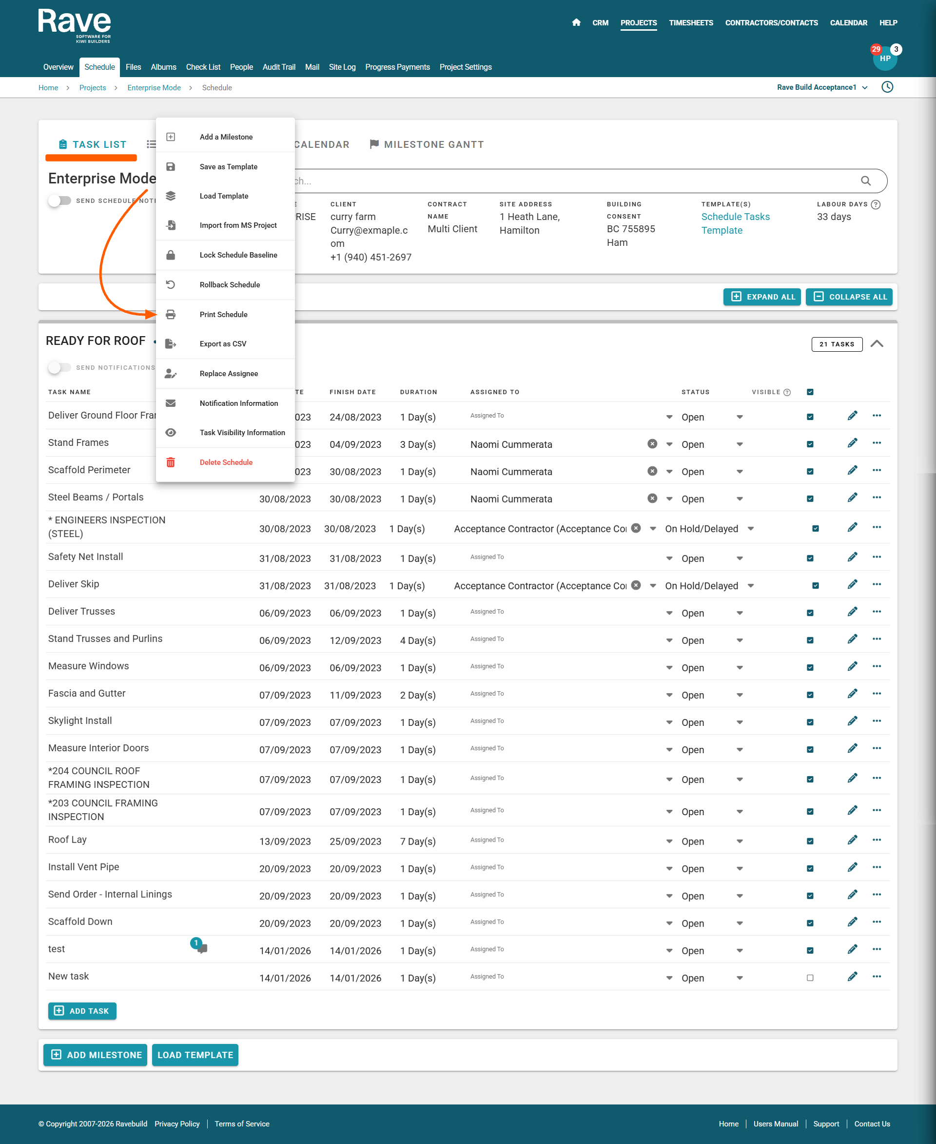Toggle Send Schedule Notifications switch
The image size is (936, 1144).
coord(60,201)
